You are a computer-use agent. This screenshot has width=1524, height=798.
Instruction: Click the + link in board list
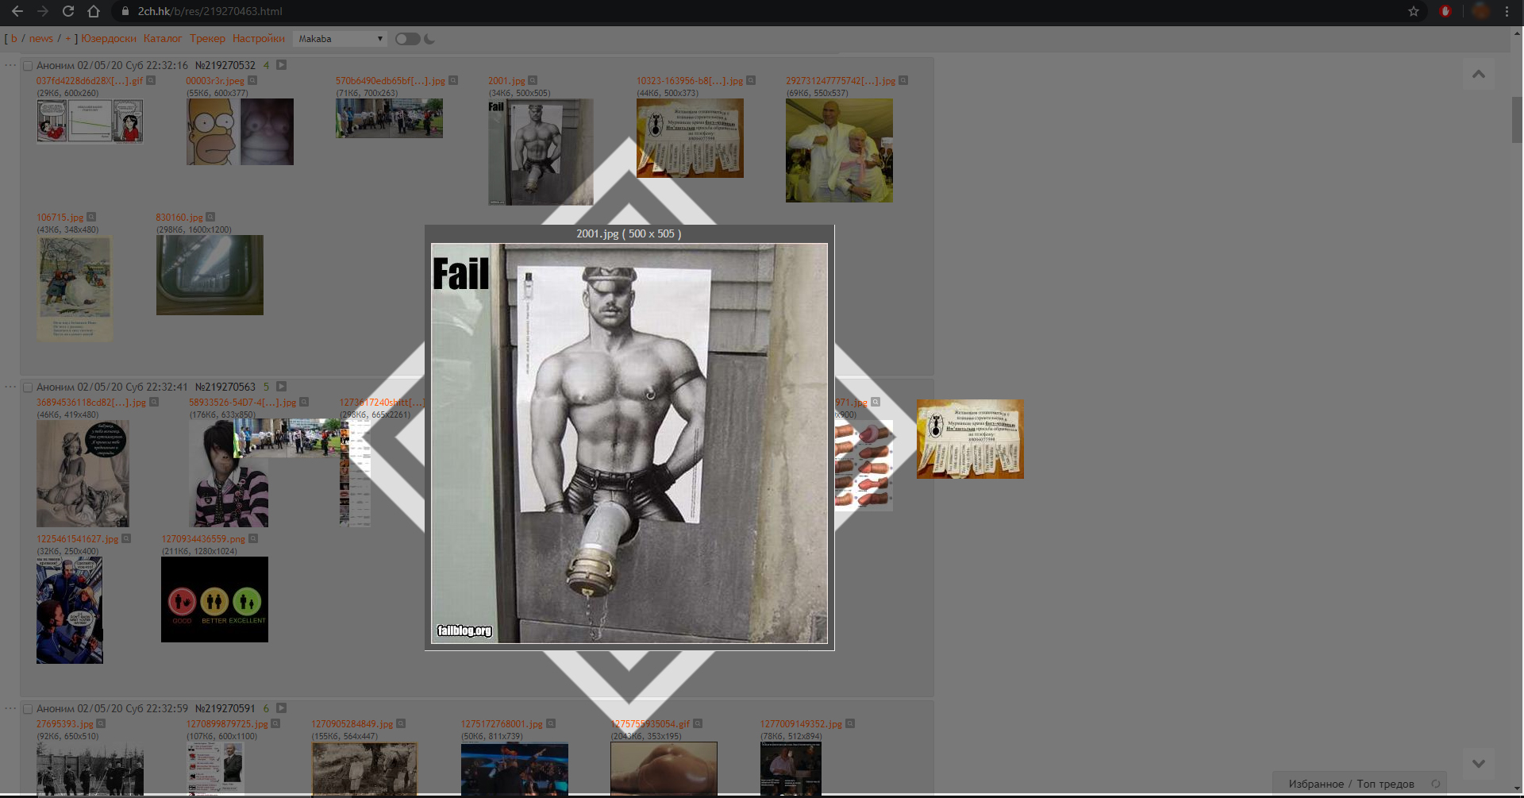coord(68,38)
